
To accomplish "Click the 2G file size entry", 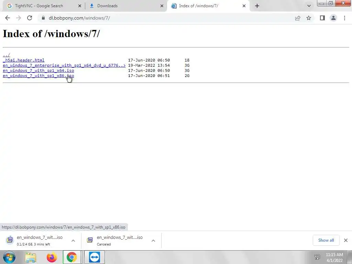I will click(187, 76).
